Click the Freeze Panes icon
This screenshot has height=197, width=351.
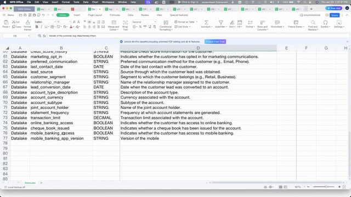tap(296, 22)
